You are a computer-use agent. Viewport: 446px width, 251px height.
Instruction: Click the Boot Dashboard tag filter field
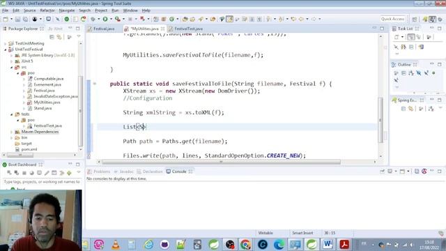tap(42, 181)
